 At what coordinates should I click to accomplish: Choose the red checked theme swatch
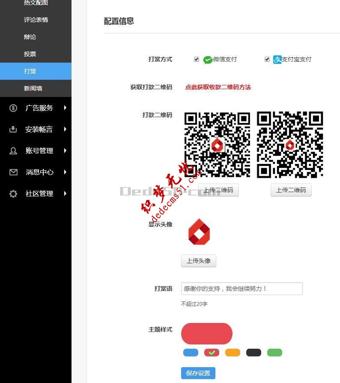point(212,353)
